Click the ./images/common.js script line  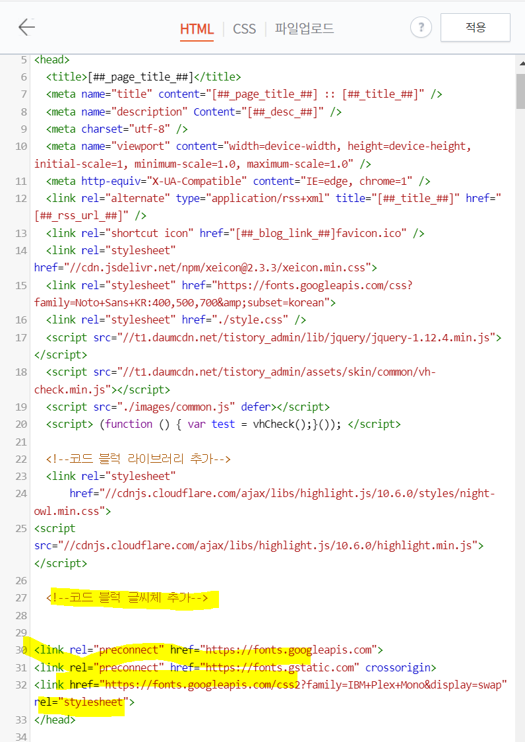click(x=188, y=407)
